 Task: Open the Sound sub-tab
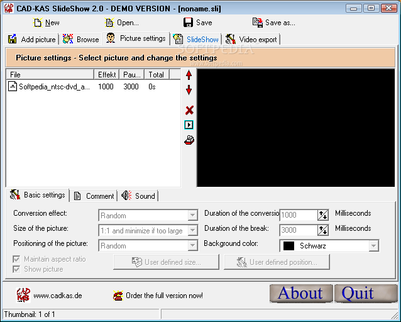point(138,196)
